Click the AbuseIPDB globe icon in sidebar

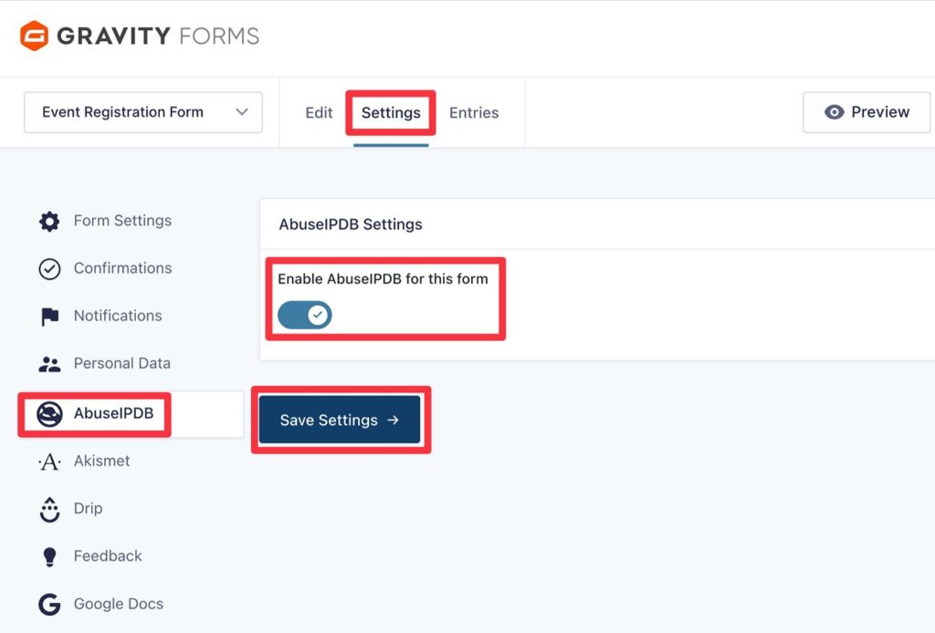[49, 414]
